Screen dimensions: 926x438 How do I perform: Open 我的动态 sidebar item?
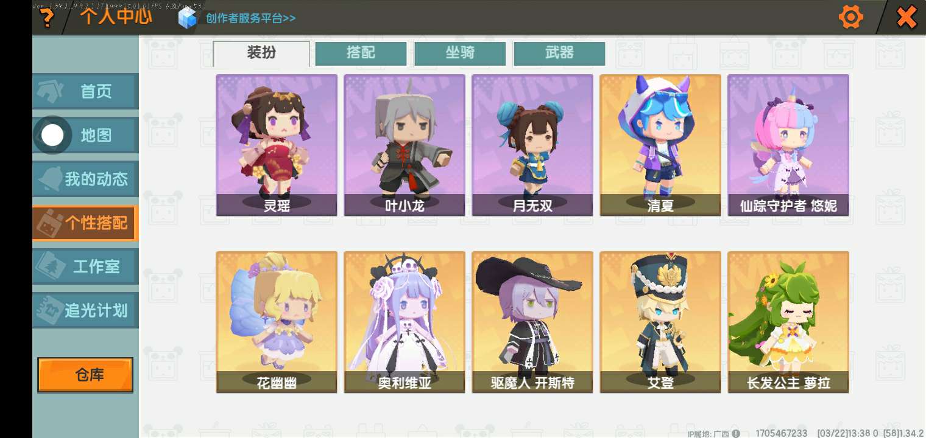pyautogui.click(x=86, y=179)
